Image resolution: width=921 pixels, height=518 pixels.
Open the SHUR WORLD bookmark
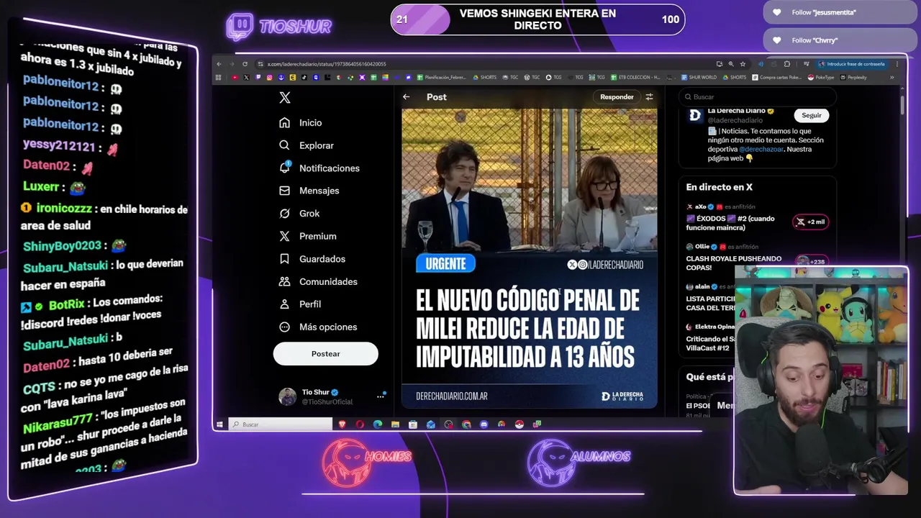point(699,77)
